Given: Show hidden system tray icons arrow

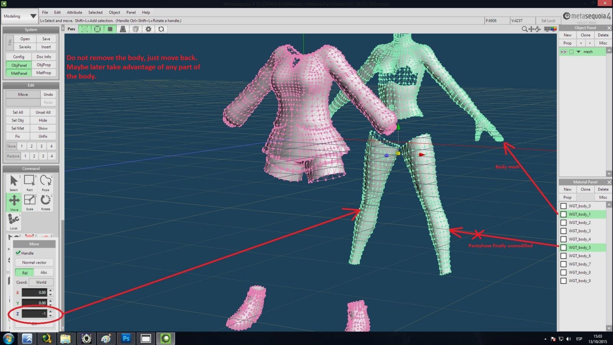Looking at the screenshot, I should [545, 339].
